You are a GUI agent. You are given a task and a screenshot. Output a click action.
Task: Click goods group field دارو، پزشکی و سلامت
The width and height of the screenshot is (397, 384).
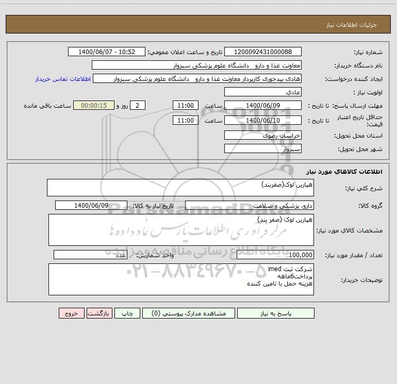pyautogui.click(x=250, y=205)
